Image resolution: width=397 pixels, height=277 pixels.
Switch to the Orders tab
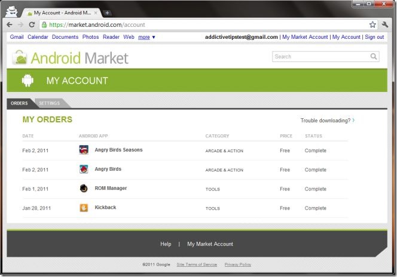[19, 103]
